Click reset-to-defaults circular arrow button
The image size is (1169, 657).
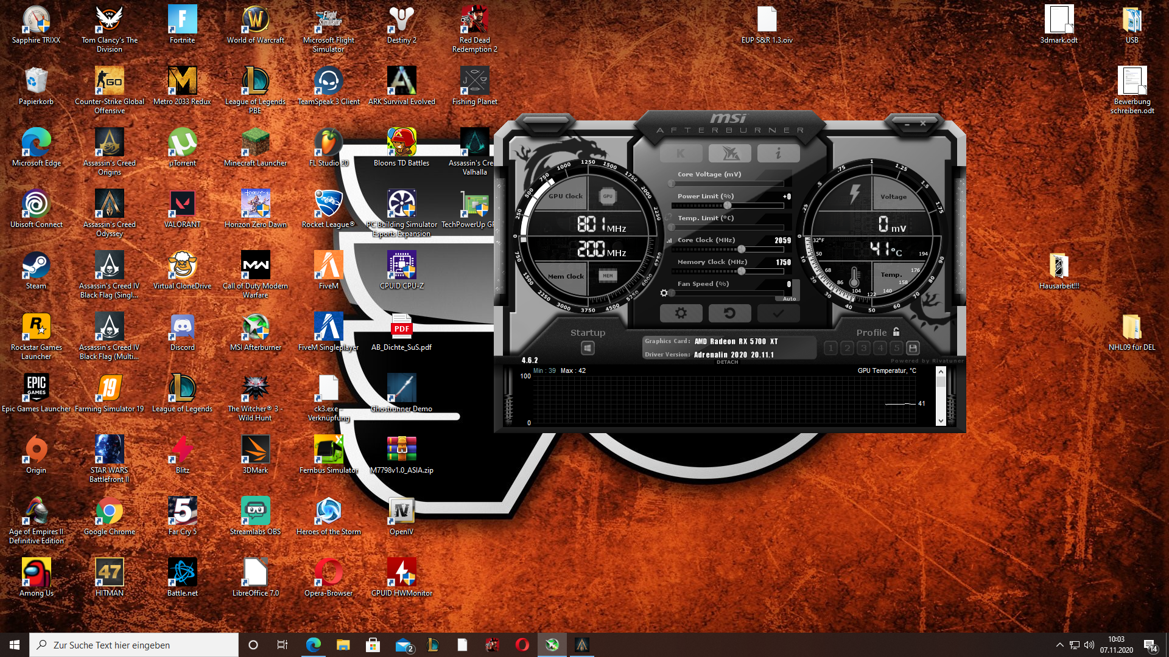click(x=729, y=313)
